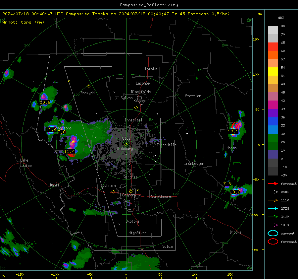Click the magenta 18TS arrow in legend
Viewport: 298px width, 279px height.
tap(273, 225)
